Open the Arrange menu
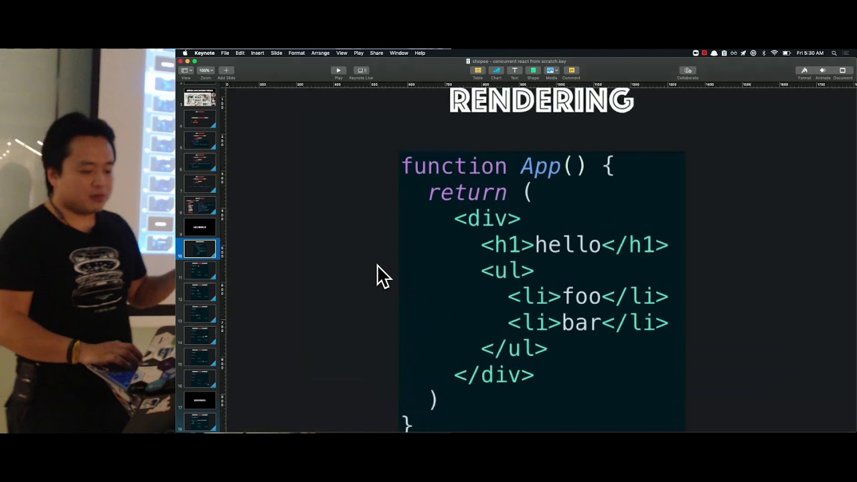This screenshot has height=482, width=857. [320, 53]
